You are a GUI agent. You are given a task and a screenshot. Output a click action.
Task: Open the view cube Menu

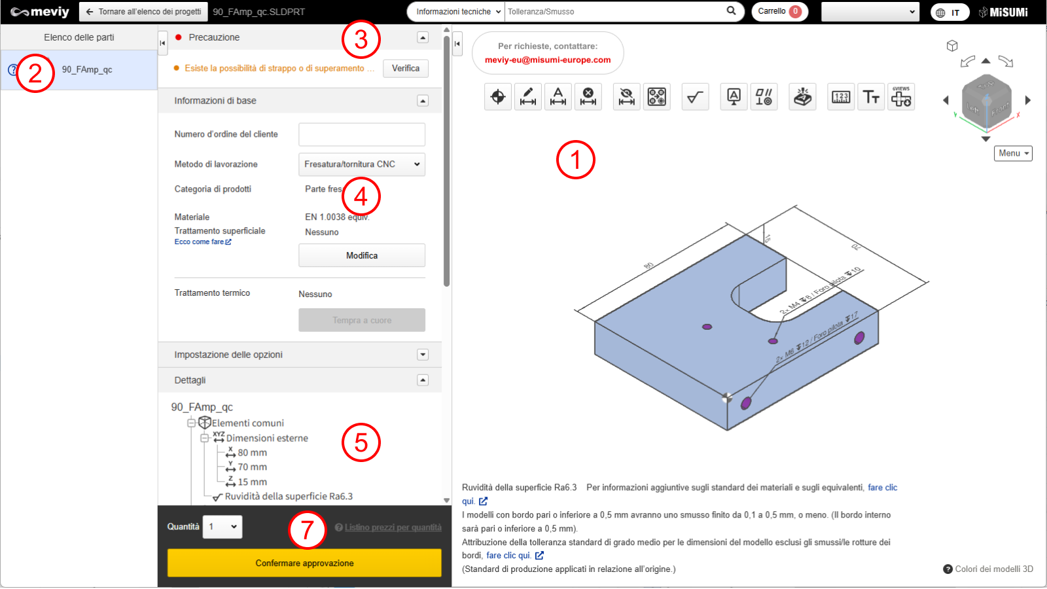[x=1013, y=153]
